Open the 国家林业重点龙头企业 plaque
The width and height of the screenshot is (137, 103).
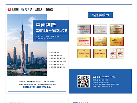point(84,41)
